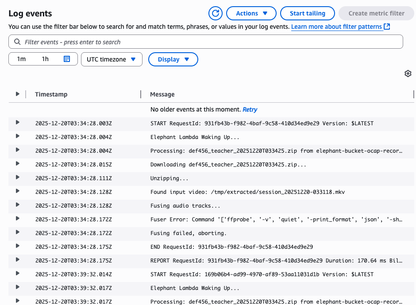Click the expand-all arrow in the table header
The width and height of the screenshot is (416, 305).
(x=17, y=94)
